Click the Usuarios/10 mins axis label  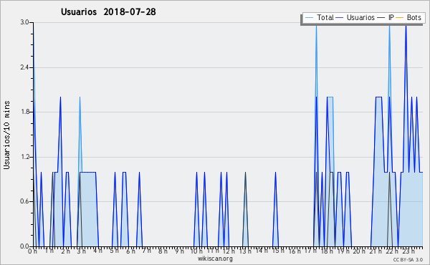[x=6, y=135]
